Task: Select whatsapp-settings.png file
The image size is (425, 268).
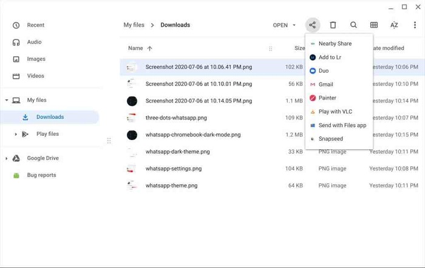Action: (173, 169)
